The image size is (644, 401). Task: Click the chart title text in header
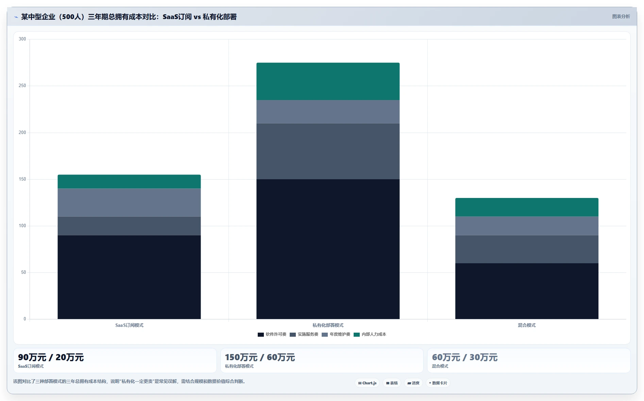129,17
